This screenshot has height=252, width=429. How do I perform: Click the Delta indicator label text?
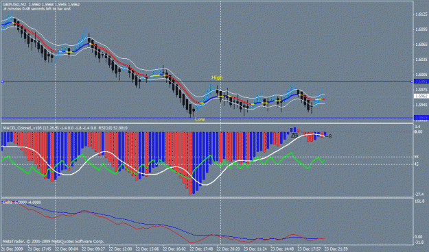(x=22, y=202)
